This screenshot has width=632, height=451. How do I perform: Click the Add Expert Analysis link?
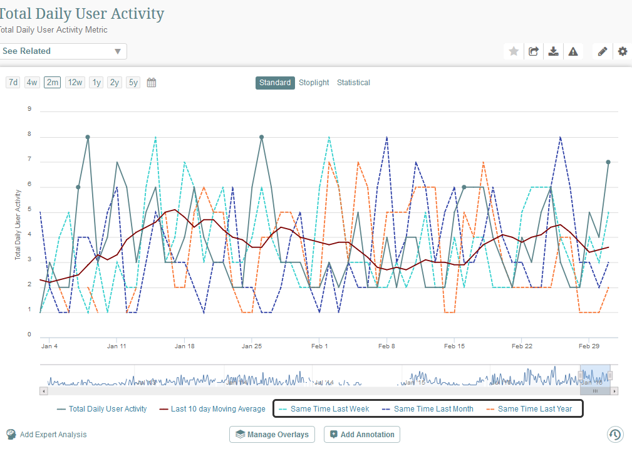[53, 434]
